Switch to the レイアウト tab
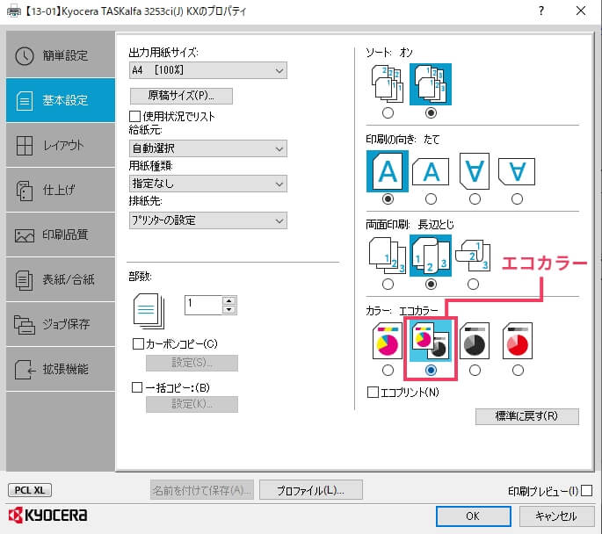 tap(58, 145)
